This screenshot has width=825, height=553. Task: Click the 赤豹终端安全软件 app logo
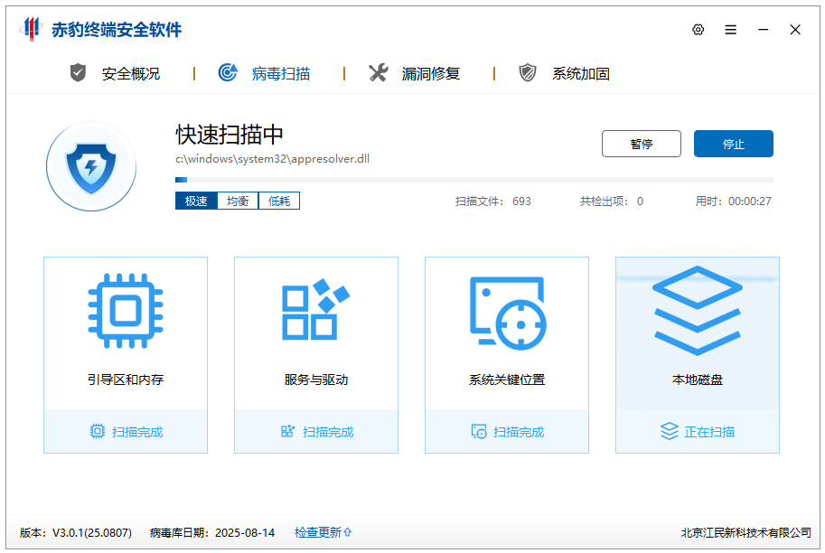32,29
